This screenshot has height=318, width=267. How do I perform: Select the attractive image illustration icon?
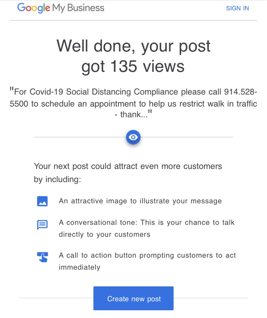coord(42,201)
